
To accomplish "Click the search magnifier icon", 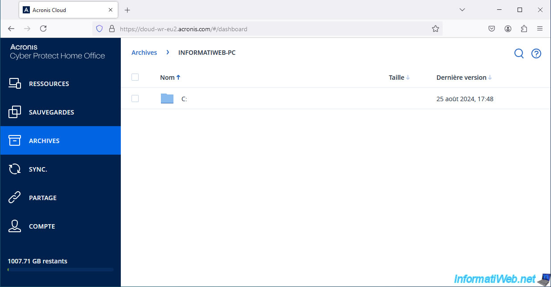I will click(x=519, y=53).
